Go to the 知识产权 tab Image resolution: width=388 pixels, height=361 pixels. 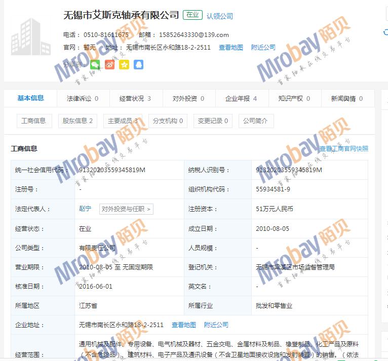pos(294,99)
